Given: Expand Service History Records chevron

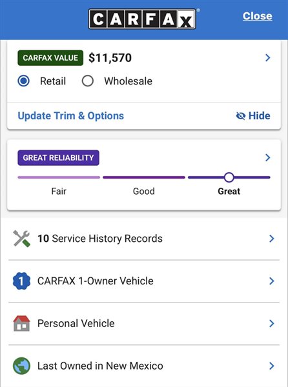Looking at the screenshot, I should 271,239.
